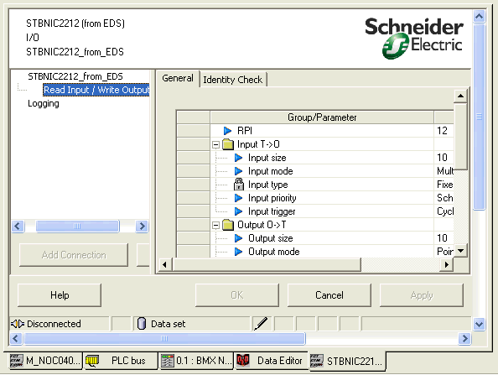Click the Help button

pos(60,295)
